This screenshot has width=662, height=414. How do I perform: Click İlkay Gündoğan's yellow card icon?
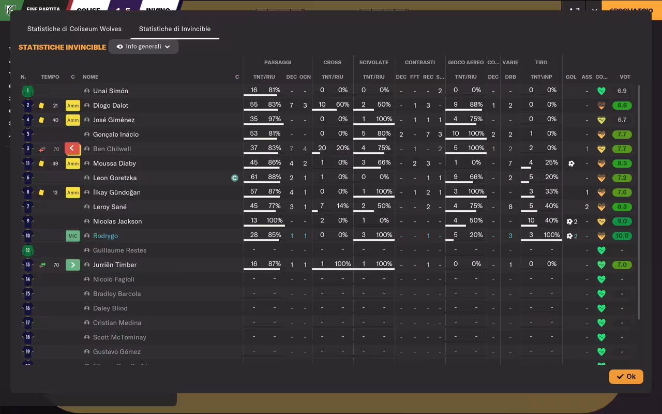point(41,193)
